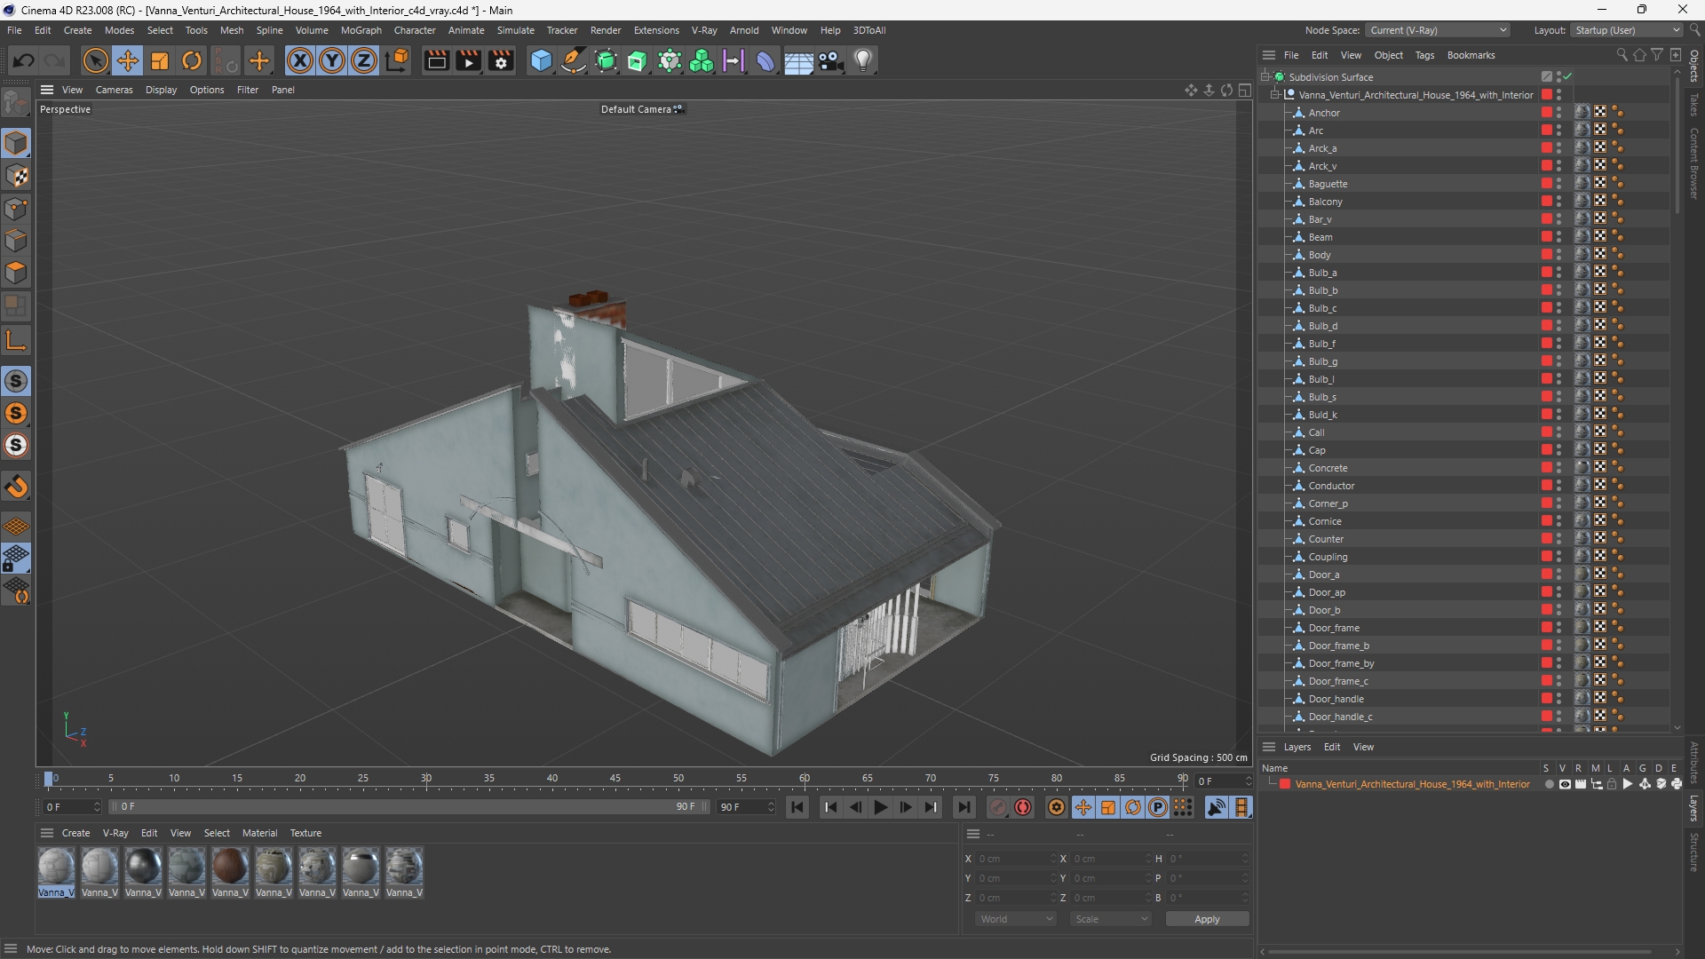Open the Render menu
This screenshot has height=959, width=1705.
[606, 30]
